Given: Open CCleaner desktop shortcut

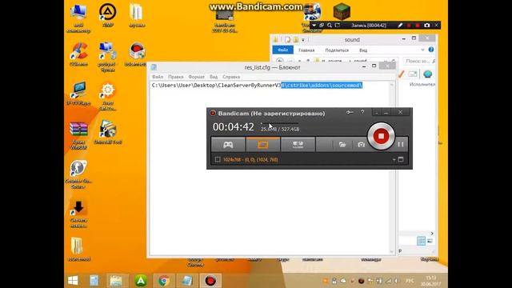Looking at the screenshot, I should click(78, 54).
